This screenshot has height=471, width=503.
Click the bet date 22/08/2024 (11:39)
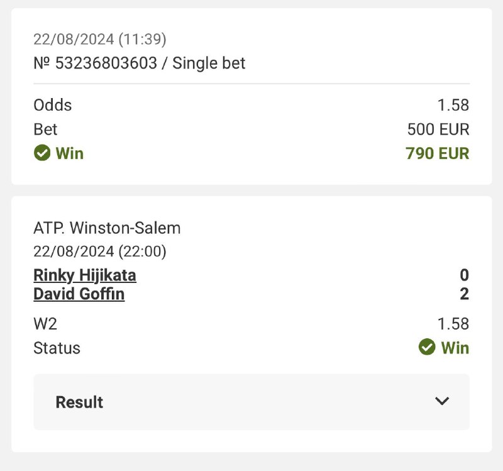[99, 40]
